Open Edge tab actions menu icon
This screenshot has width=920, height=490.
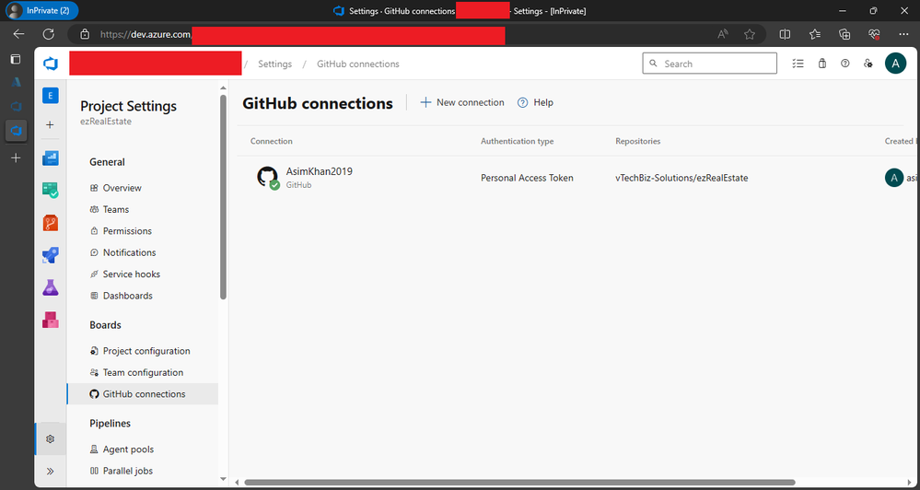click(x=16, y=59)
